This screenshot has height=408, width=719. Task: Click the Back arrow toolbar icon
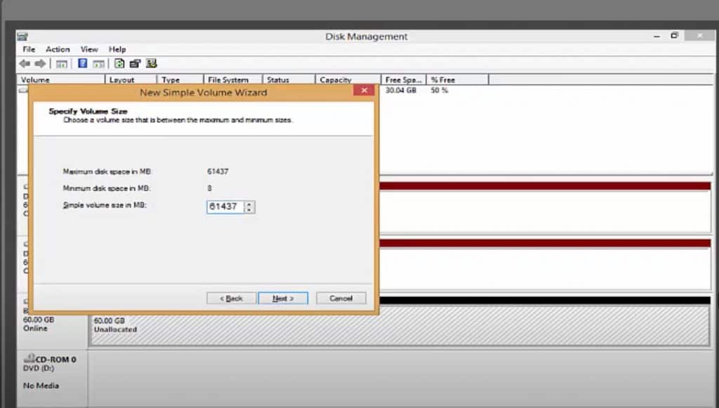[x=25, y=64]
